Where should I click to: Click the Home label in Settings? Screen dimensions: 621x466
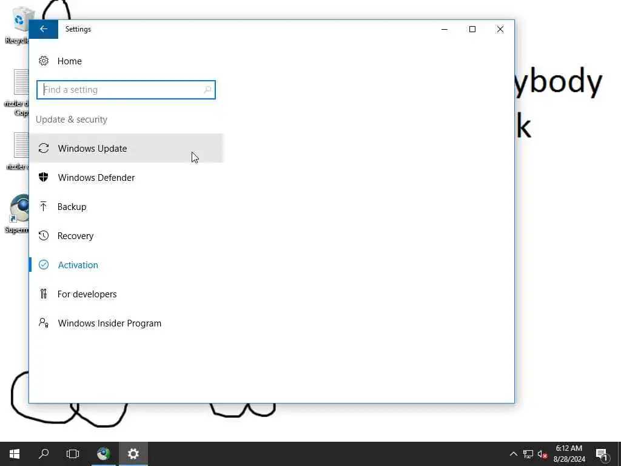(69, 61)
